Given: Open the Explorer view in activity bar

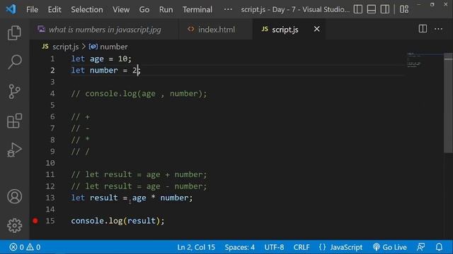Looking at the screenshot, I should pyautogui.click(x=14, y=32).
